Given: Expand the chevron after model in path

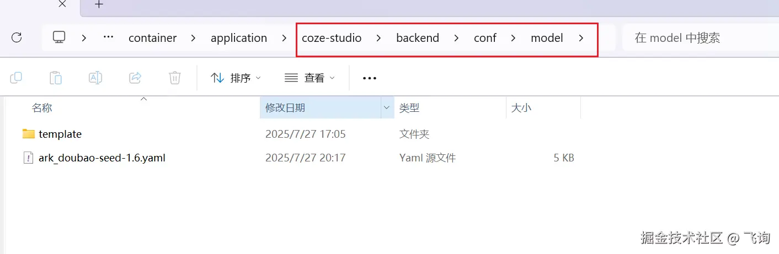Looking at the screenshot, I should point(580,38).
